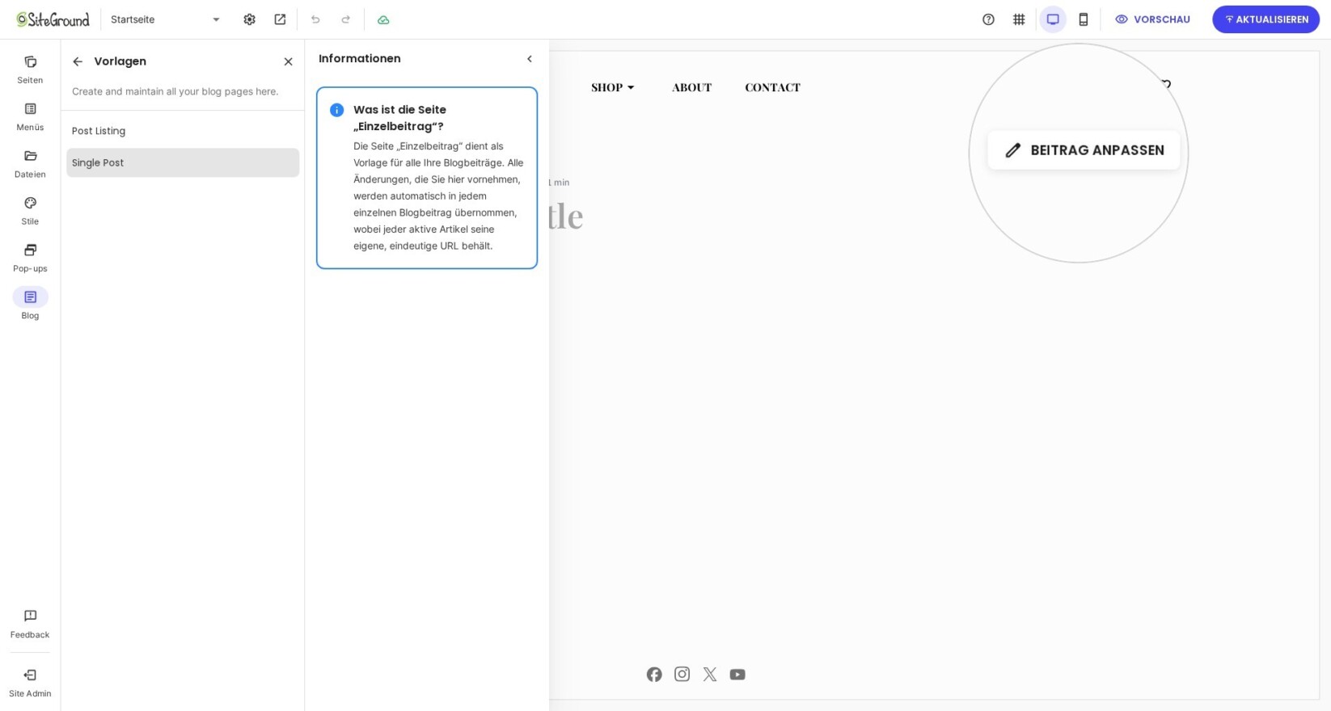Click the Beitrag anpassen button
This screenshot has height=711, width=1331.
(1084, 150)
